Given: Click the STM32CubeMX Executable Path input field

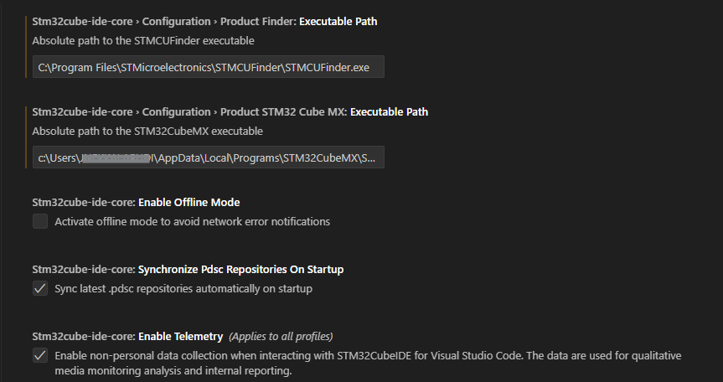Looking at the screenshot, I should [208, 157].
